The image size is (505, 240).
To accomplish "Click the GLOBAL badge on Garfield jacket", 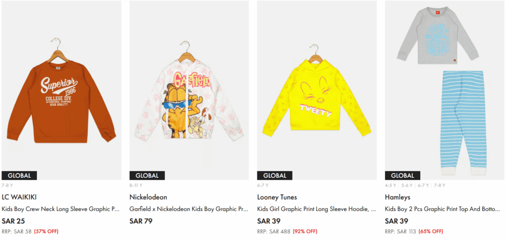I will tap(147, 175).
